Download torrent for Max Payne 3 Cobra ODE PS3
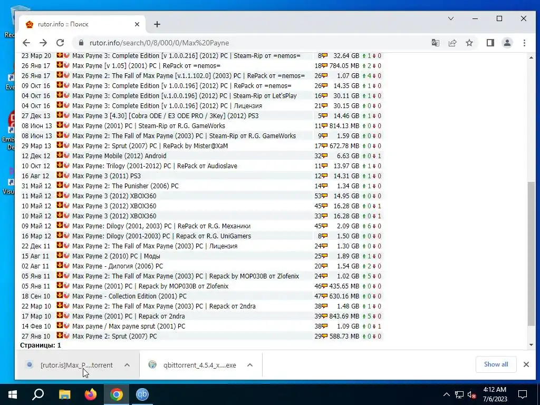 tap(60, 115)
